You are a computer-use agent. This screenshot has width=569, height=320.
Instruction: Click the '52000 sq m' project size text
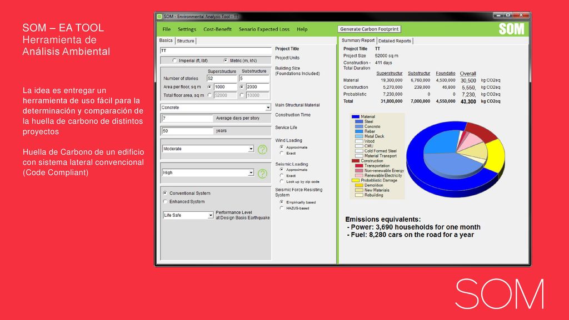(387, 56)
